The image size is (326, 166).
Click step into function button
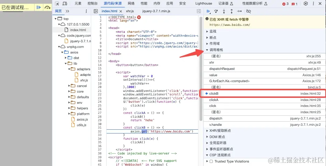[224, 11]
